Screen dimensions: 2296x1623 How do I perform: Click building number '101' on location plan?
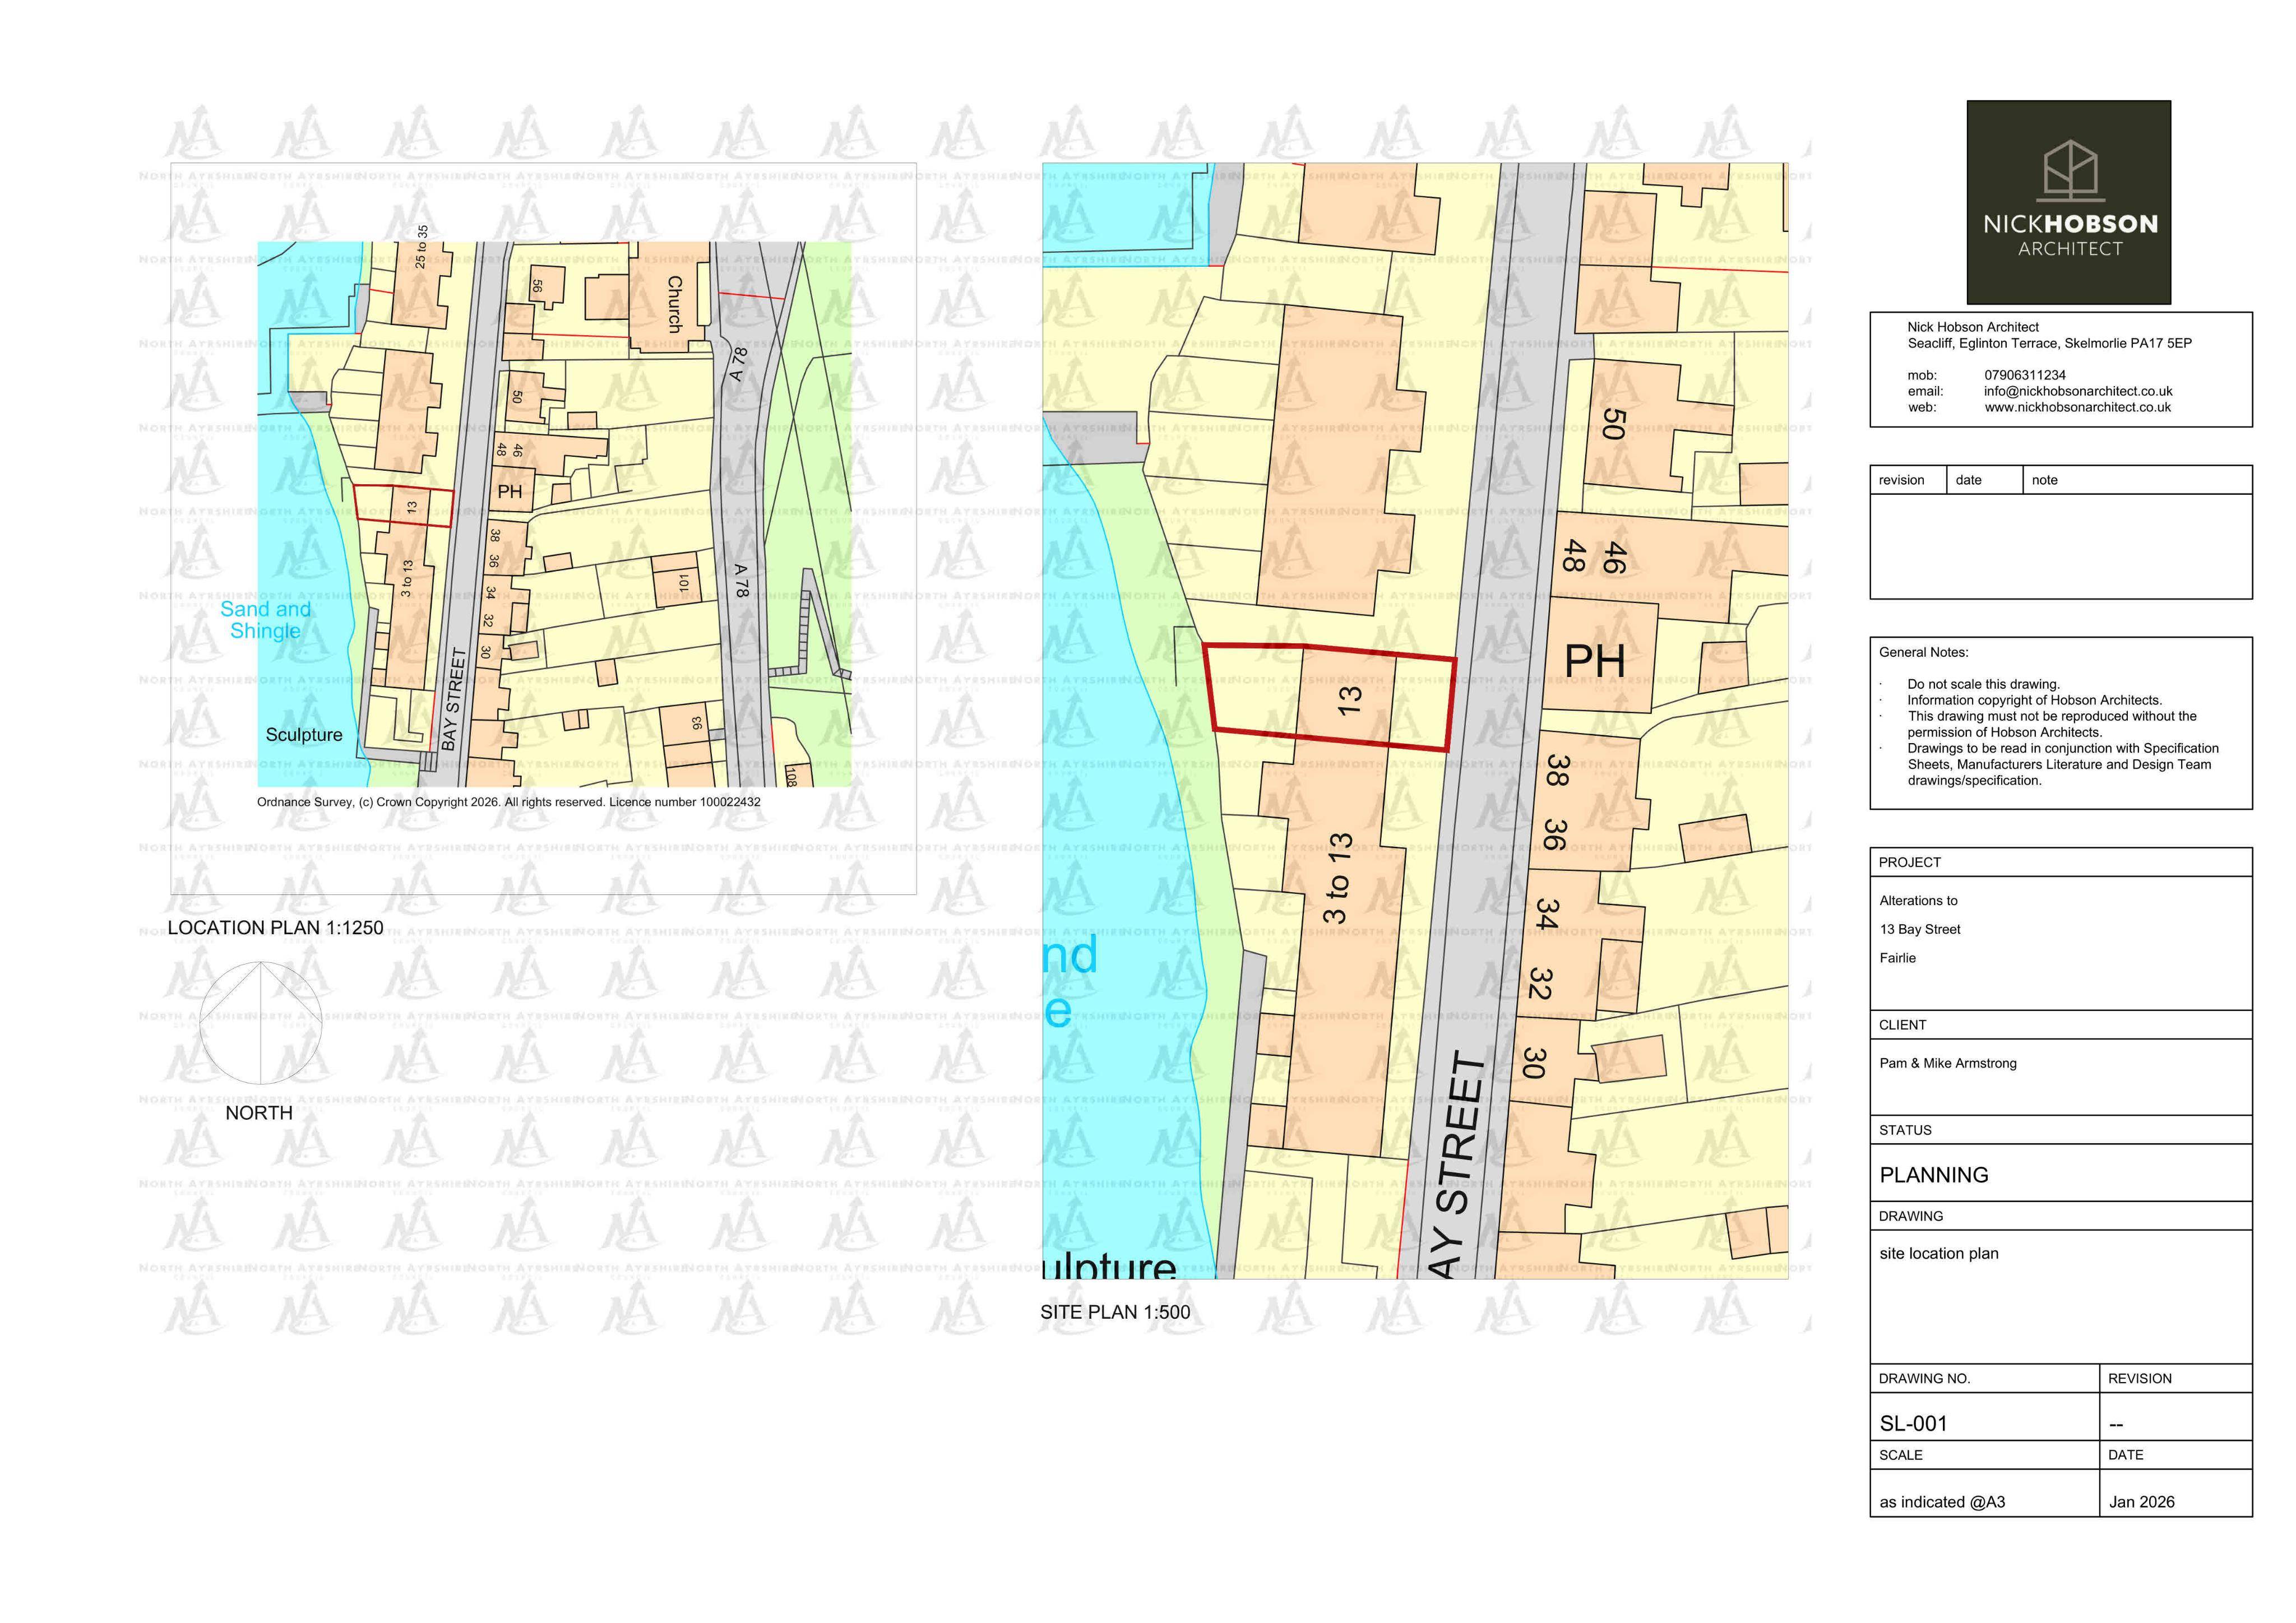point(684,582)
